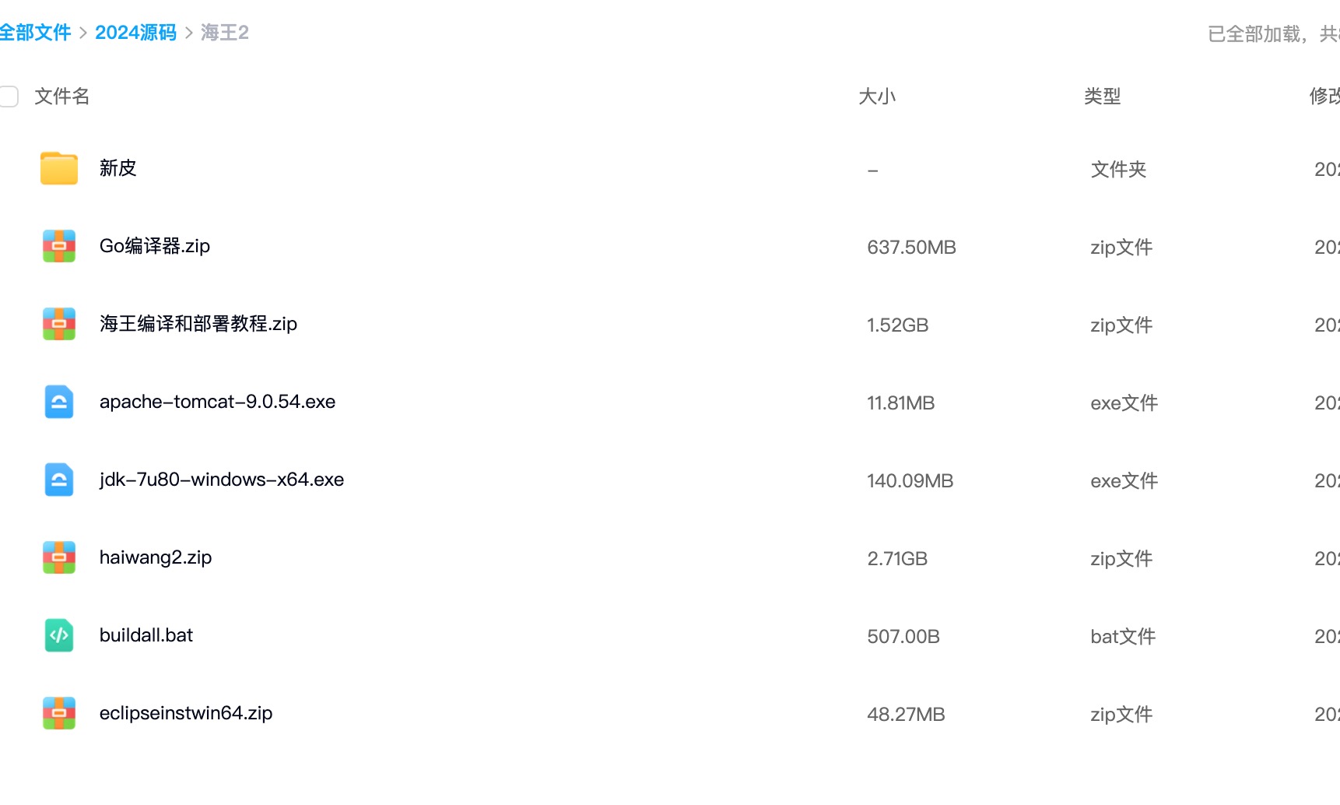Go to 全部文件 in breadcrumb
The height and width of the screenshot is (805, 1340).
[x=35, y=33]
